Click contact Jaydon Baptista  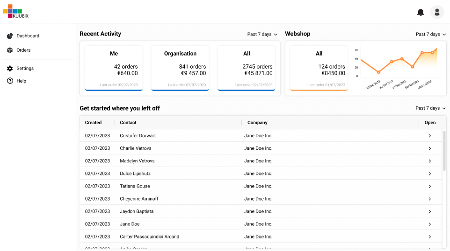(137, 211)
